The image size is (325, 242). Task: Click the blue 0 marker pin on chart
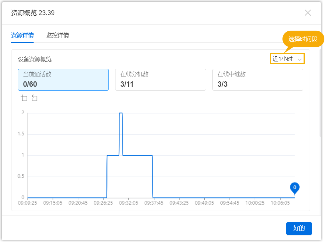(x=295, y=188)
